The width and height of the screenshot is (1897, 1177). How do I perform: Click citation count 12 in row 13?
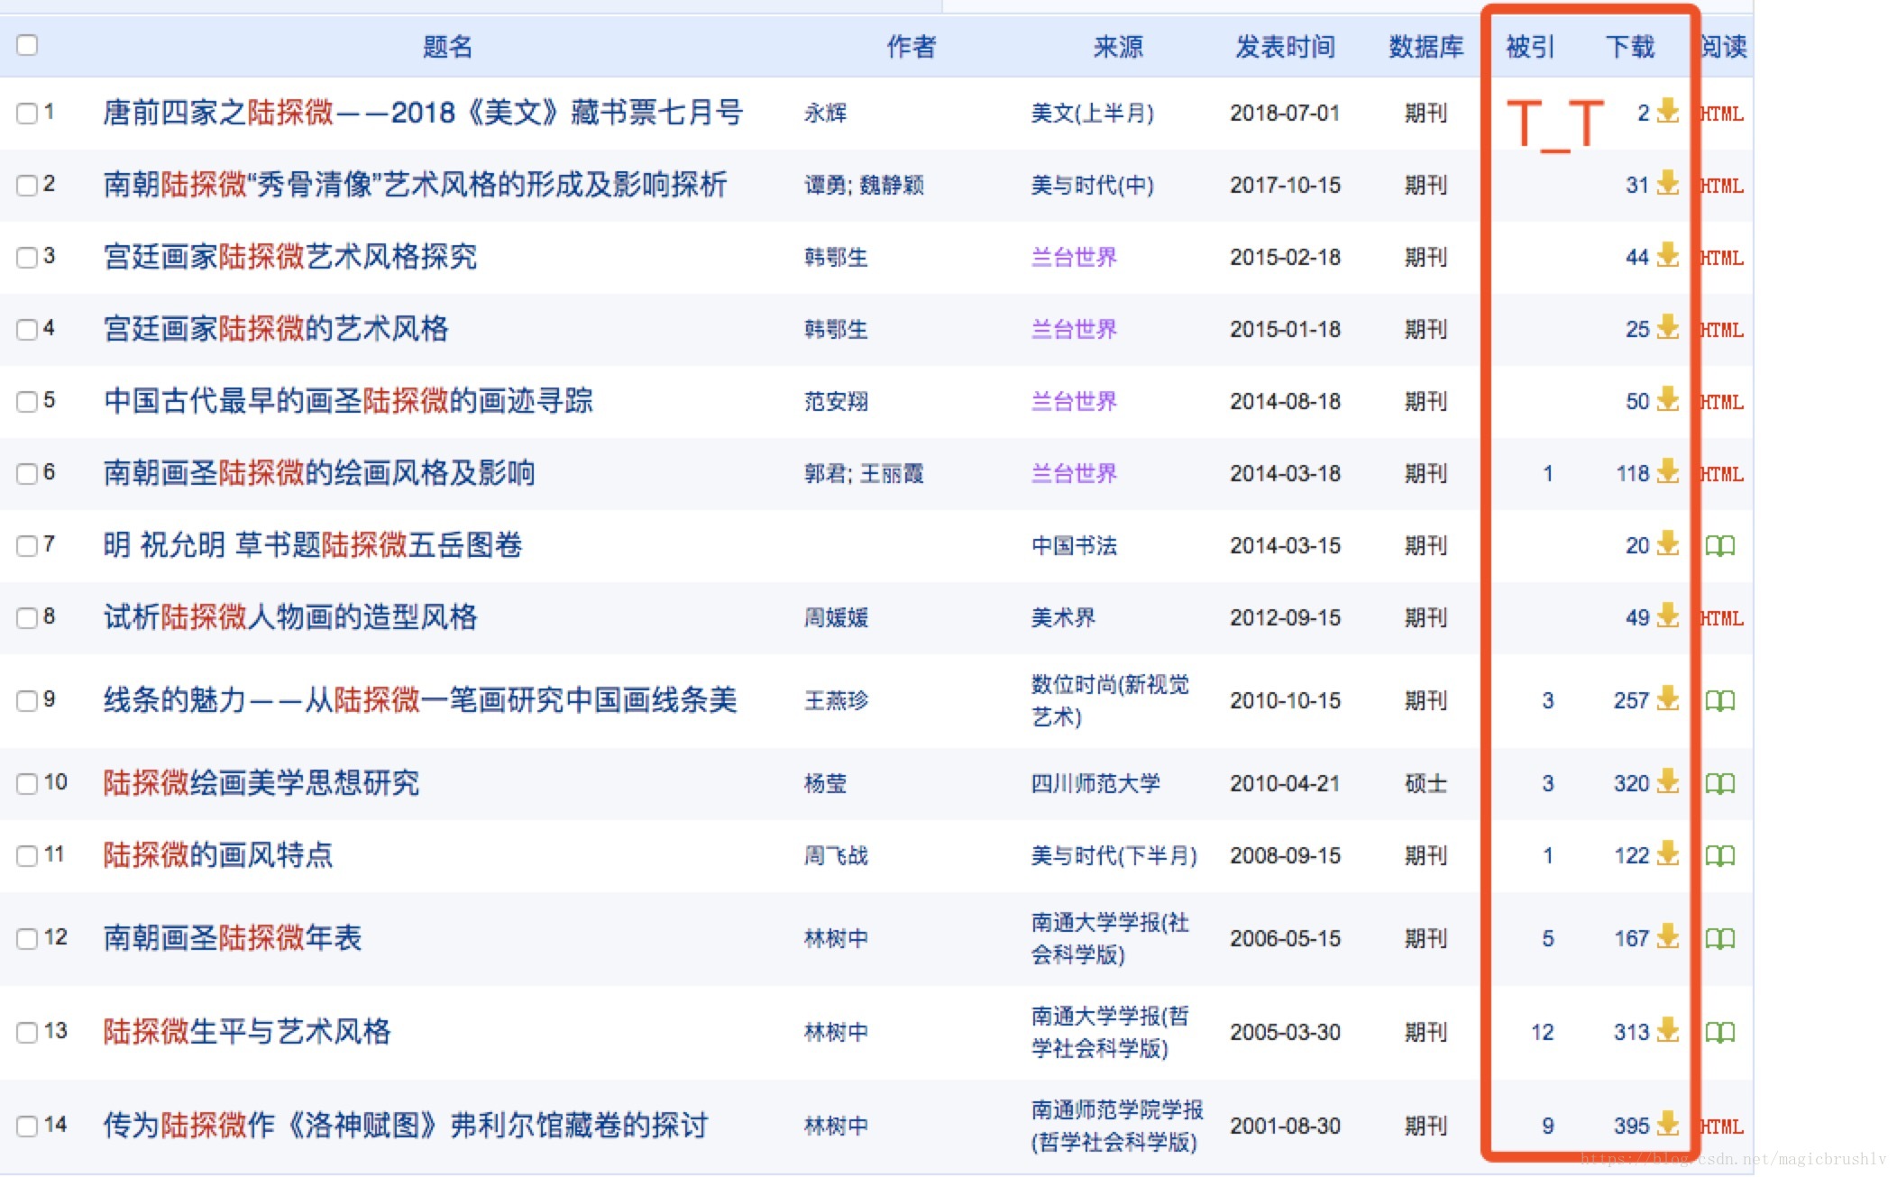tap(1542, 1032)
